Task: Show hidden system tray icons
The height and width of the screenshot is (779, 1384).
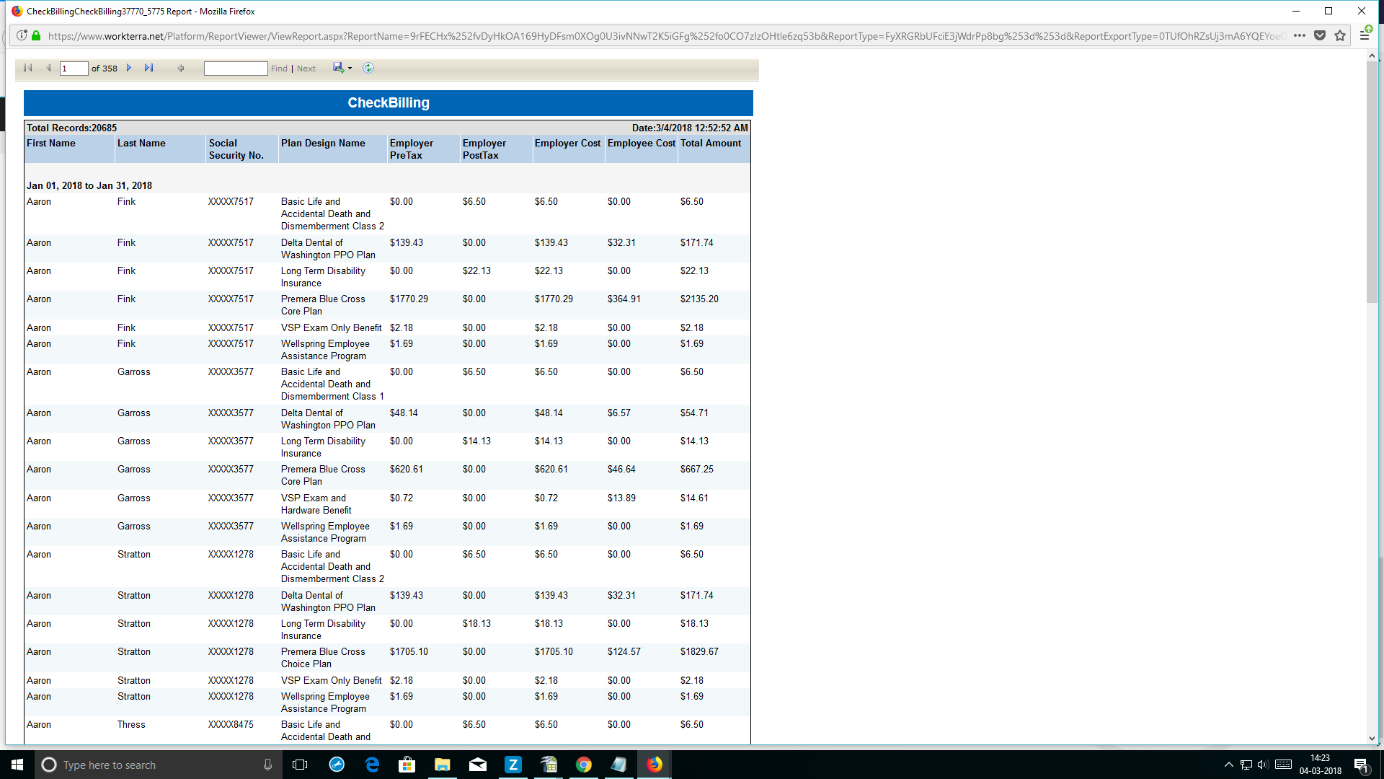Action: pos(1228,765)
